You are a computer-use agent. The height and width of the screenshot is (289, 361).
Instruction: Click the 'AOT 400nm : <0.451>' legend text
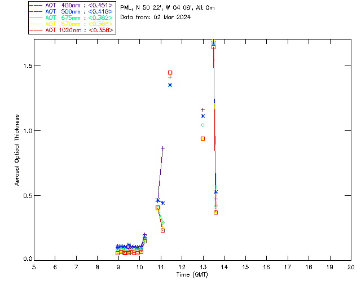pos(79,5)
